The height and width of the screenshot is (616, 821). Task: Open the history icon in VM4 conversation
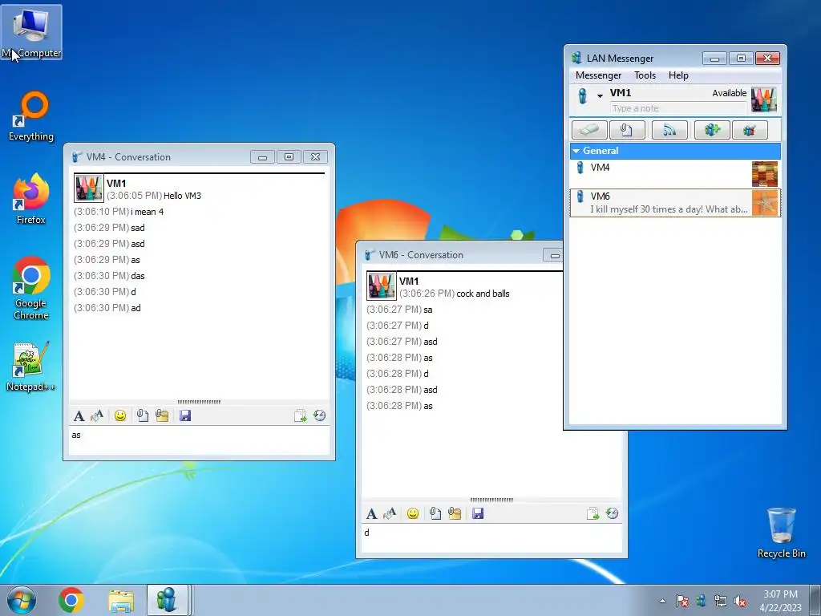[319, 416]
